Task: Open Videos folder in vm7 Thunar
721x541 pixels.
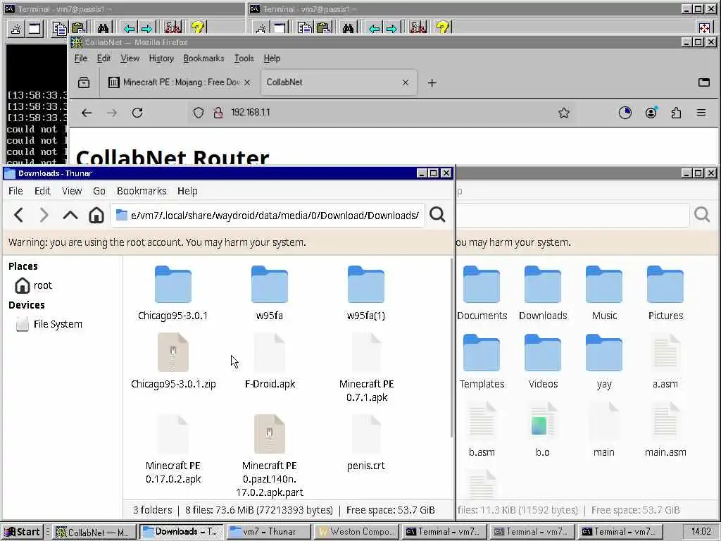Action: point(543,361)
